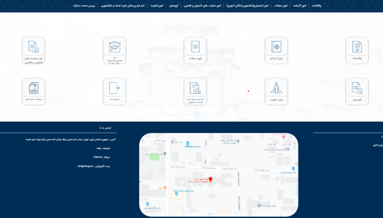383x218 pixels.
Task: Click The Officers Club label on map
Action: click(193, 147)
